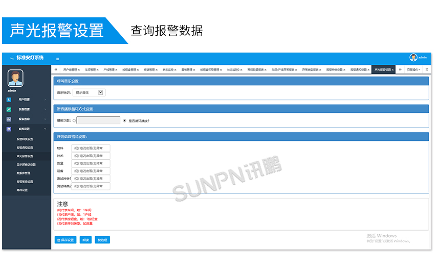Click the hamburger menu toggle icon
Viewport: 440px width, 272px height.
click(57, 59)
